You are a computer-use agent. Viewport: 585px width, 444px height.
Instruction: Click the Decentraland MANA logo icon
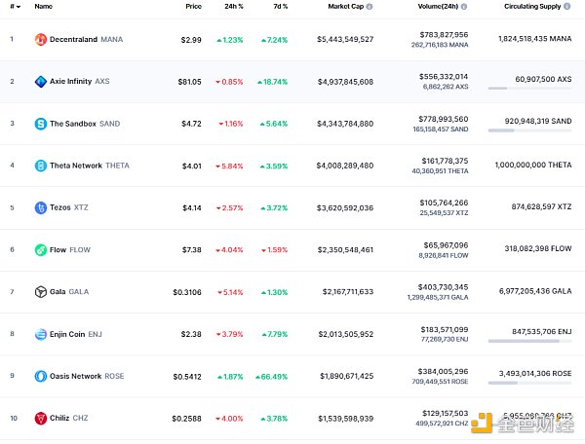coord(40,40)
